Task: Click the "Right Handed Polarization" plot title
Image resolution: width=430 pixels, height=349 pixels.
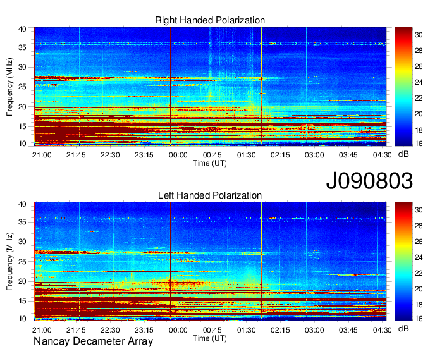Action: 210,20
